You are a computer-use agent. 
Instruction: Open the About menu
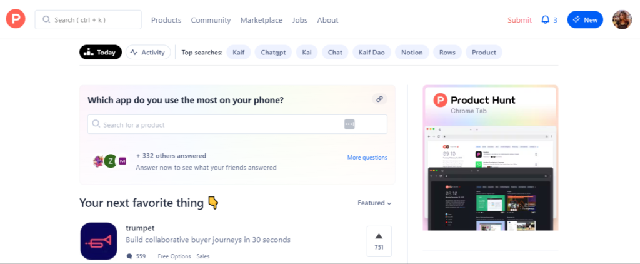(327, 20)
